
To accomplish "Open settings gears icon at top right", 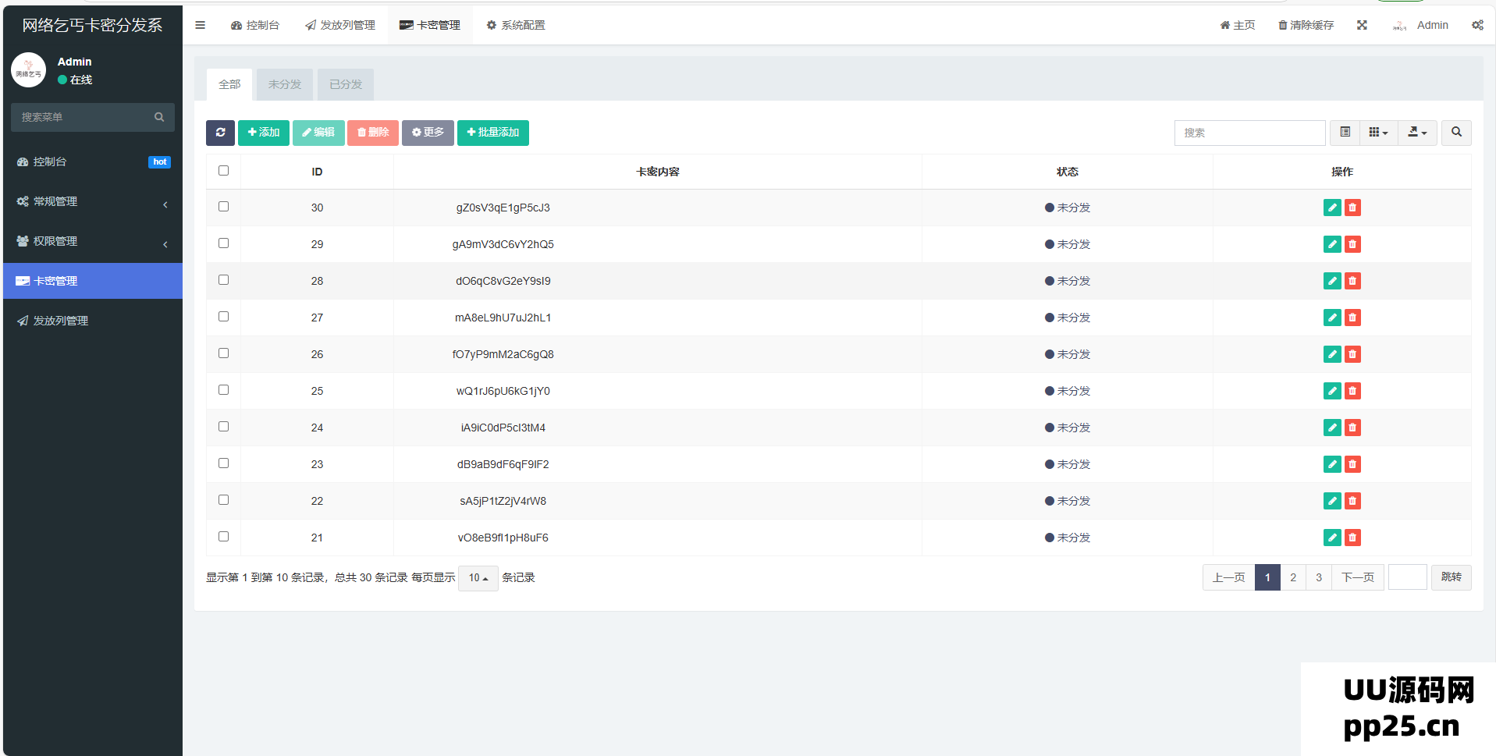I will (x=1477, y=25).
